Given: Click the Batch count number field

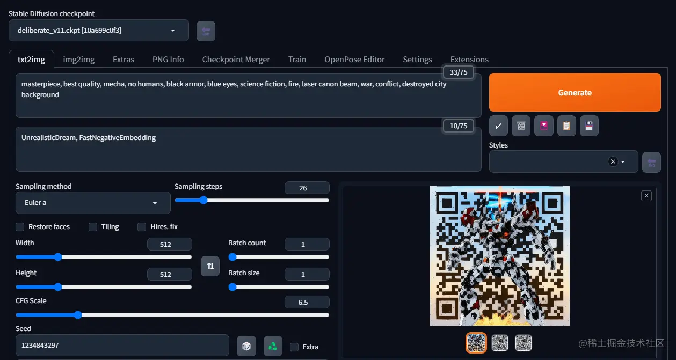Looking at the screenshot, I should 307,244.
